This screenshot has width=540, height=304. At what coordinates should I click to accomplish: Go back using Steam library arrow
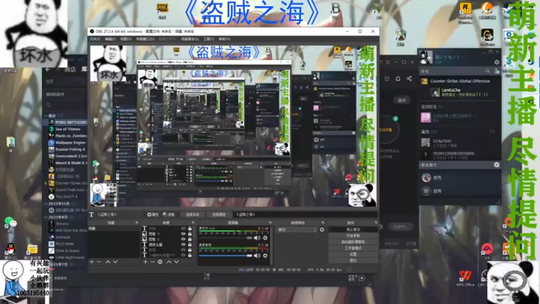click(x=47, y=70)
